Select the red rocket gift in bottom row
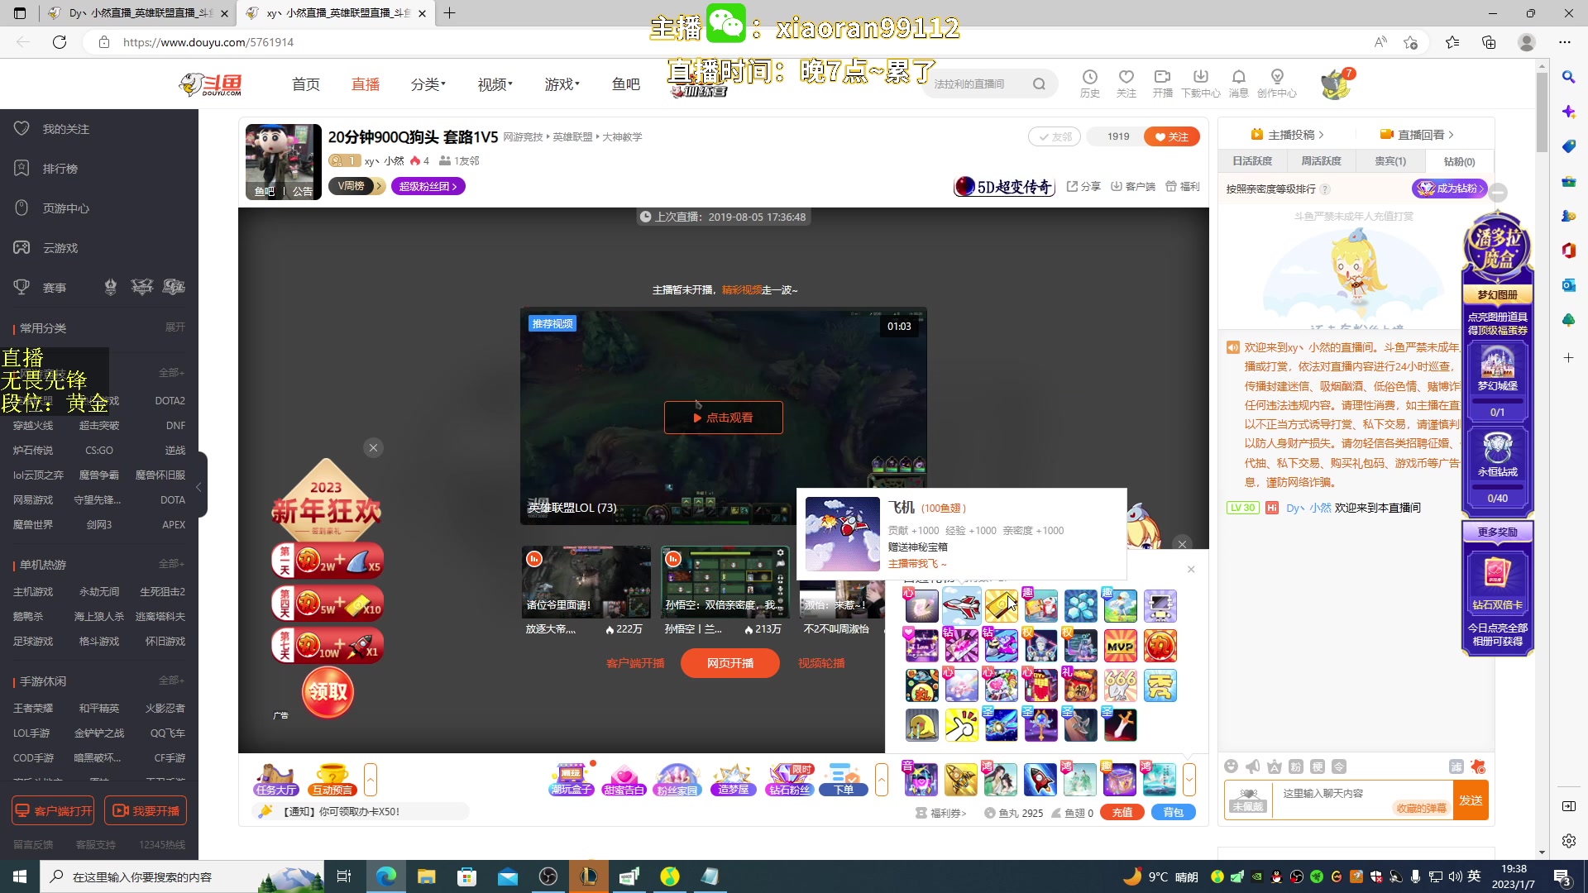The height and width of the screenshot is (893, 1588). click(x=1040, y=780)
